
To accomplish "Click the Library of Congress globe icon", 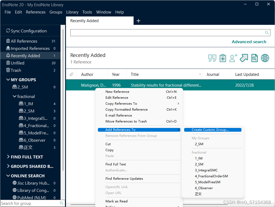I will [x=15, y=190].
